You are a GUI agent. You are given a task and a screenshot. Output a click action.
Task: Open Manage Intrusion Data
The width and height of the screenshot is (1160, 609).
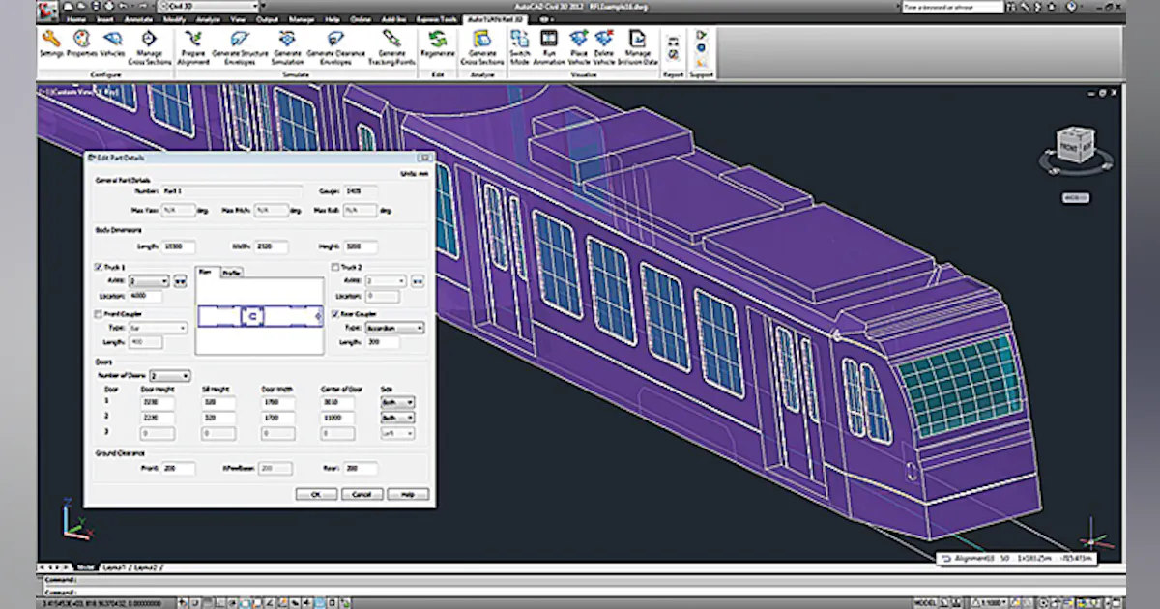[638, 47]
